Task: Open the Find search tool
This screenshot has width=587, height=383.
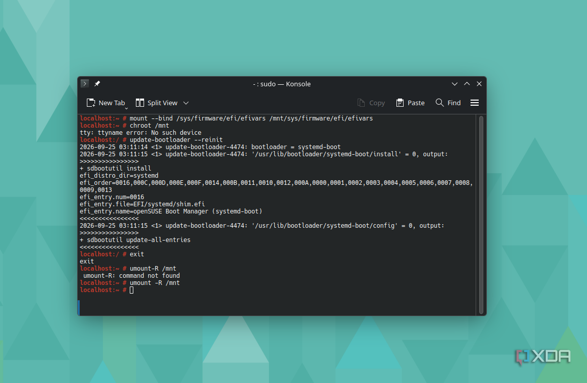Action: tap(448, 103)
